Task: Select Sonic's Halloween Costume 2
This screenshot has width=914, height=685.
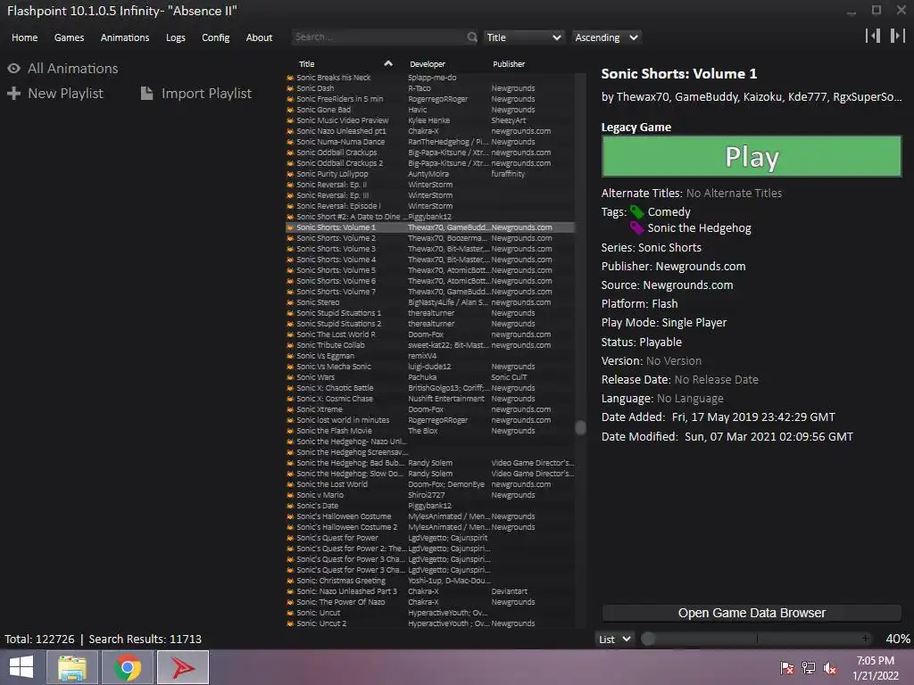Action: (430, 527)
